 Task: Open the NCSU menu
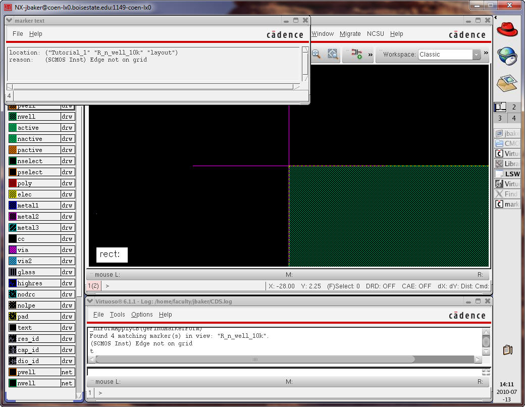tap(375, 34)
